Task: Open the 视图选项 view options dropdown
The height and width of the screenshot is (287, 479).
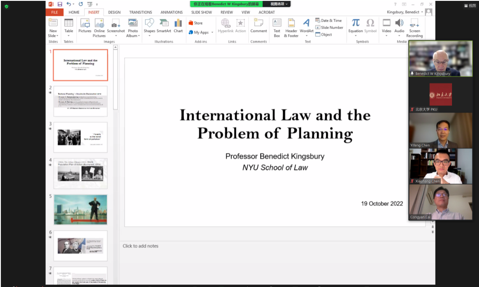Action: 279,4
